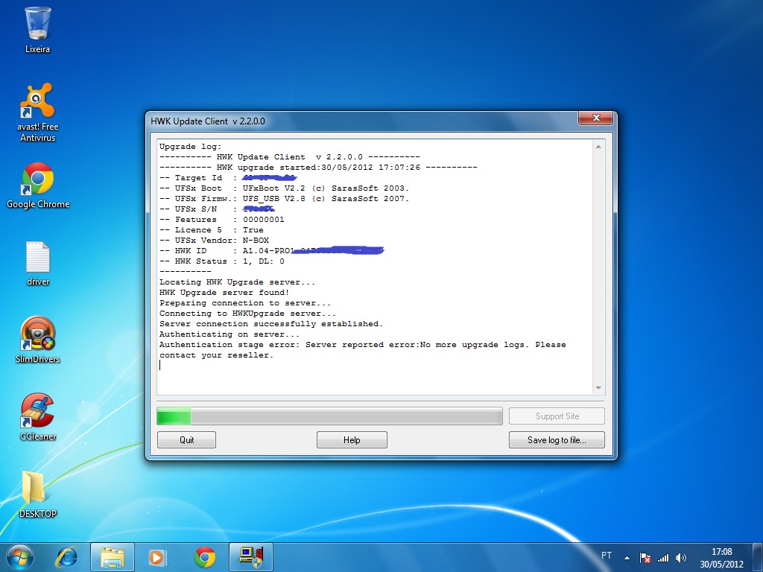Click the 'Upgrade log:' line
763x572 pixels.
190,147
